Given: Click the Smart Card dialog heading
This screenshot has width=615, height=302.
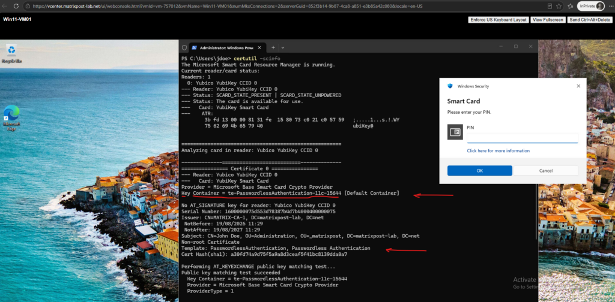Looking at the screenshot, I should coord(464,101).
